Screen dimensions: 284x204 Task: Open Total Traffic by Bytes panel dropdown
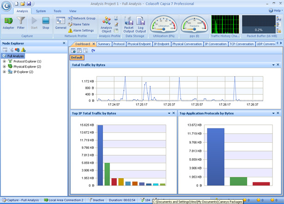(x=273, y=65)
